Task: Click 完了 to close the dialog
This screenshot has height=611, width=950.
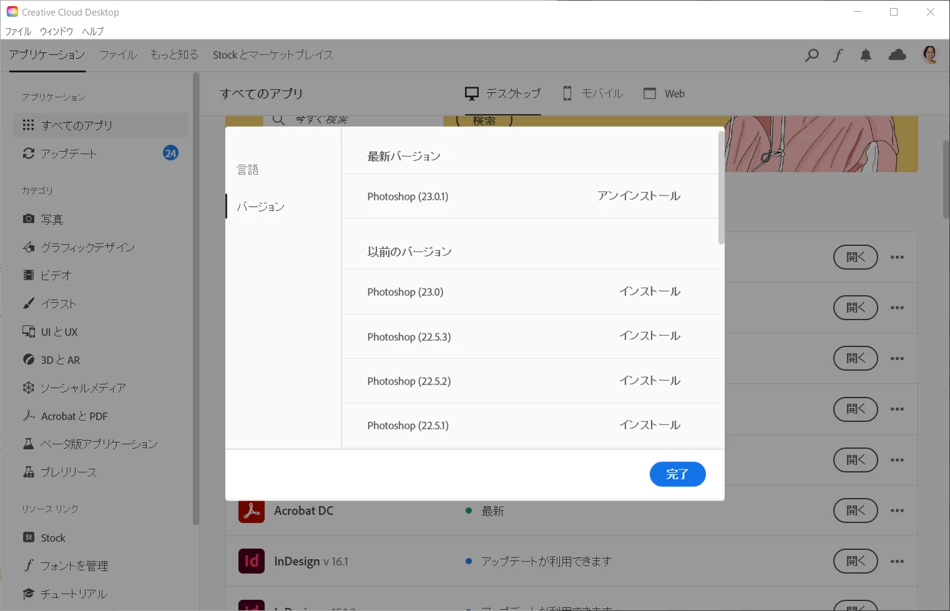Action: coord(677,474)
